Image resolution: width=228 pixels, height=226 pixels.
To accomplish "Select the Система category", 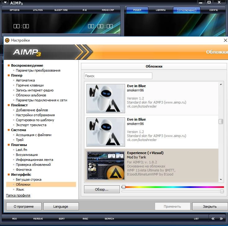I will (x=19, y=130).
